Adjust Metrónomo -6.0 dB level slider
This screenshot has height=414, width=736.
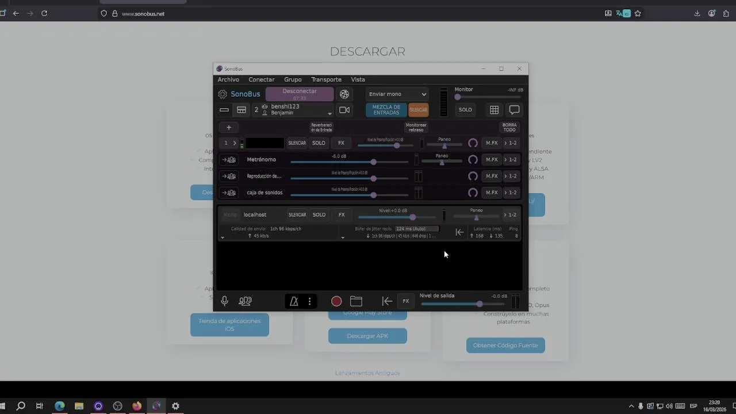coord(349,162)
